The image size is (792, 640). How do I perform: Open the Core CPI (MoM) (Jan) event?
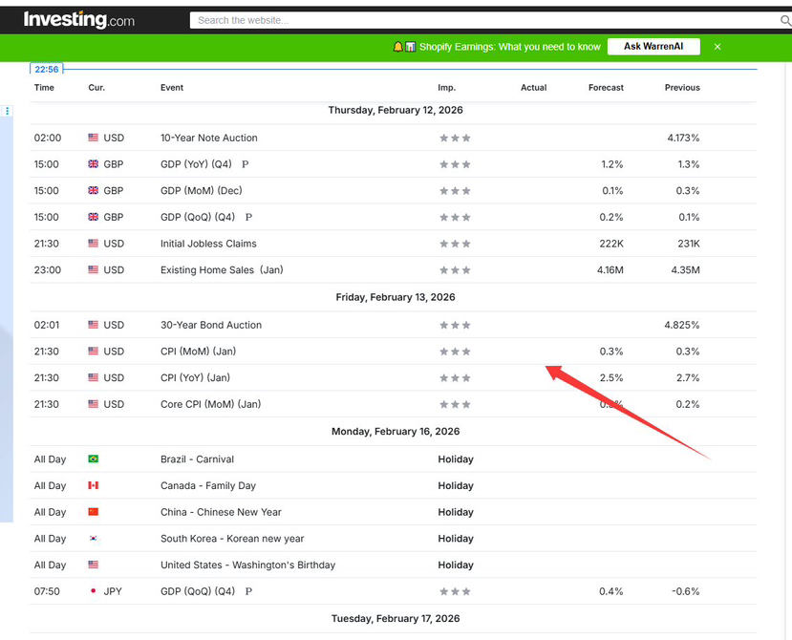tap(210, 404)
